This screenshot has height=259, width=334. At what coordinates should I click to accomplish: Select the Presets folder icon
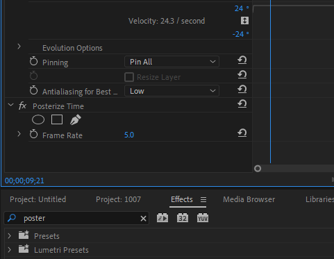[24, 235]
